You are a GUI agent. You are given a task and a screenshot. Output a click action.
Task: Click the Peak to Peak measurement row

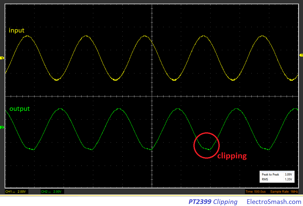tap(277, 175)
